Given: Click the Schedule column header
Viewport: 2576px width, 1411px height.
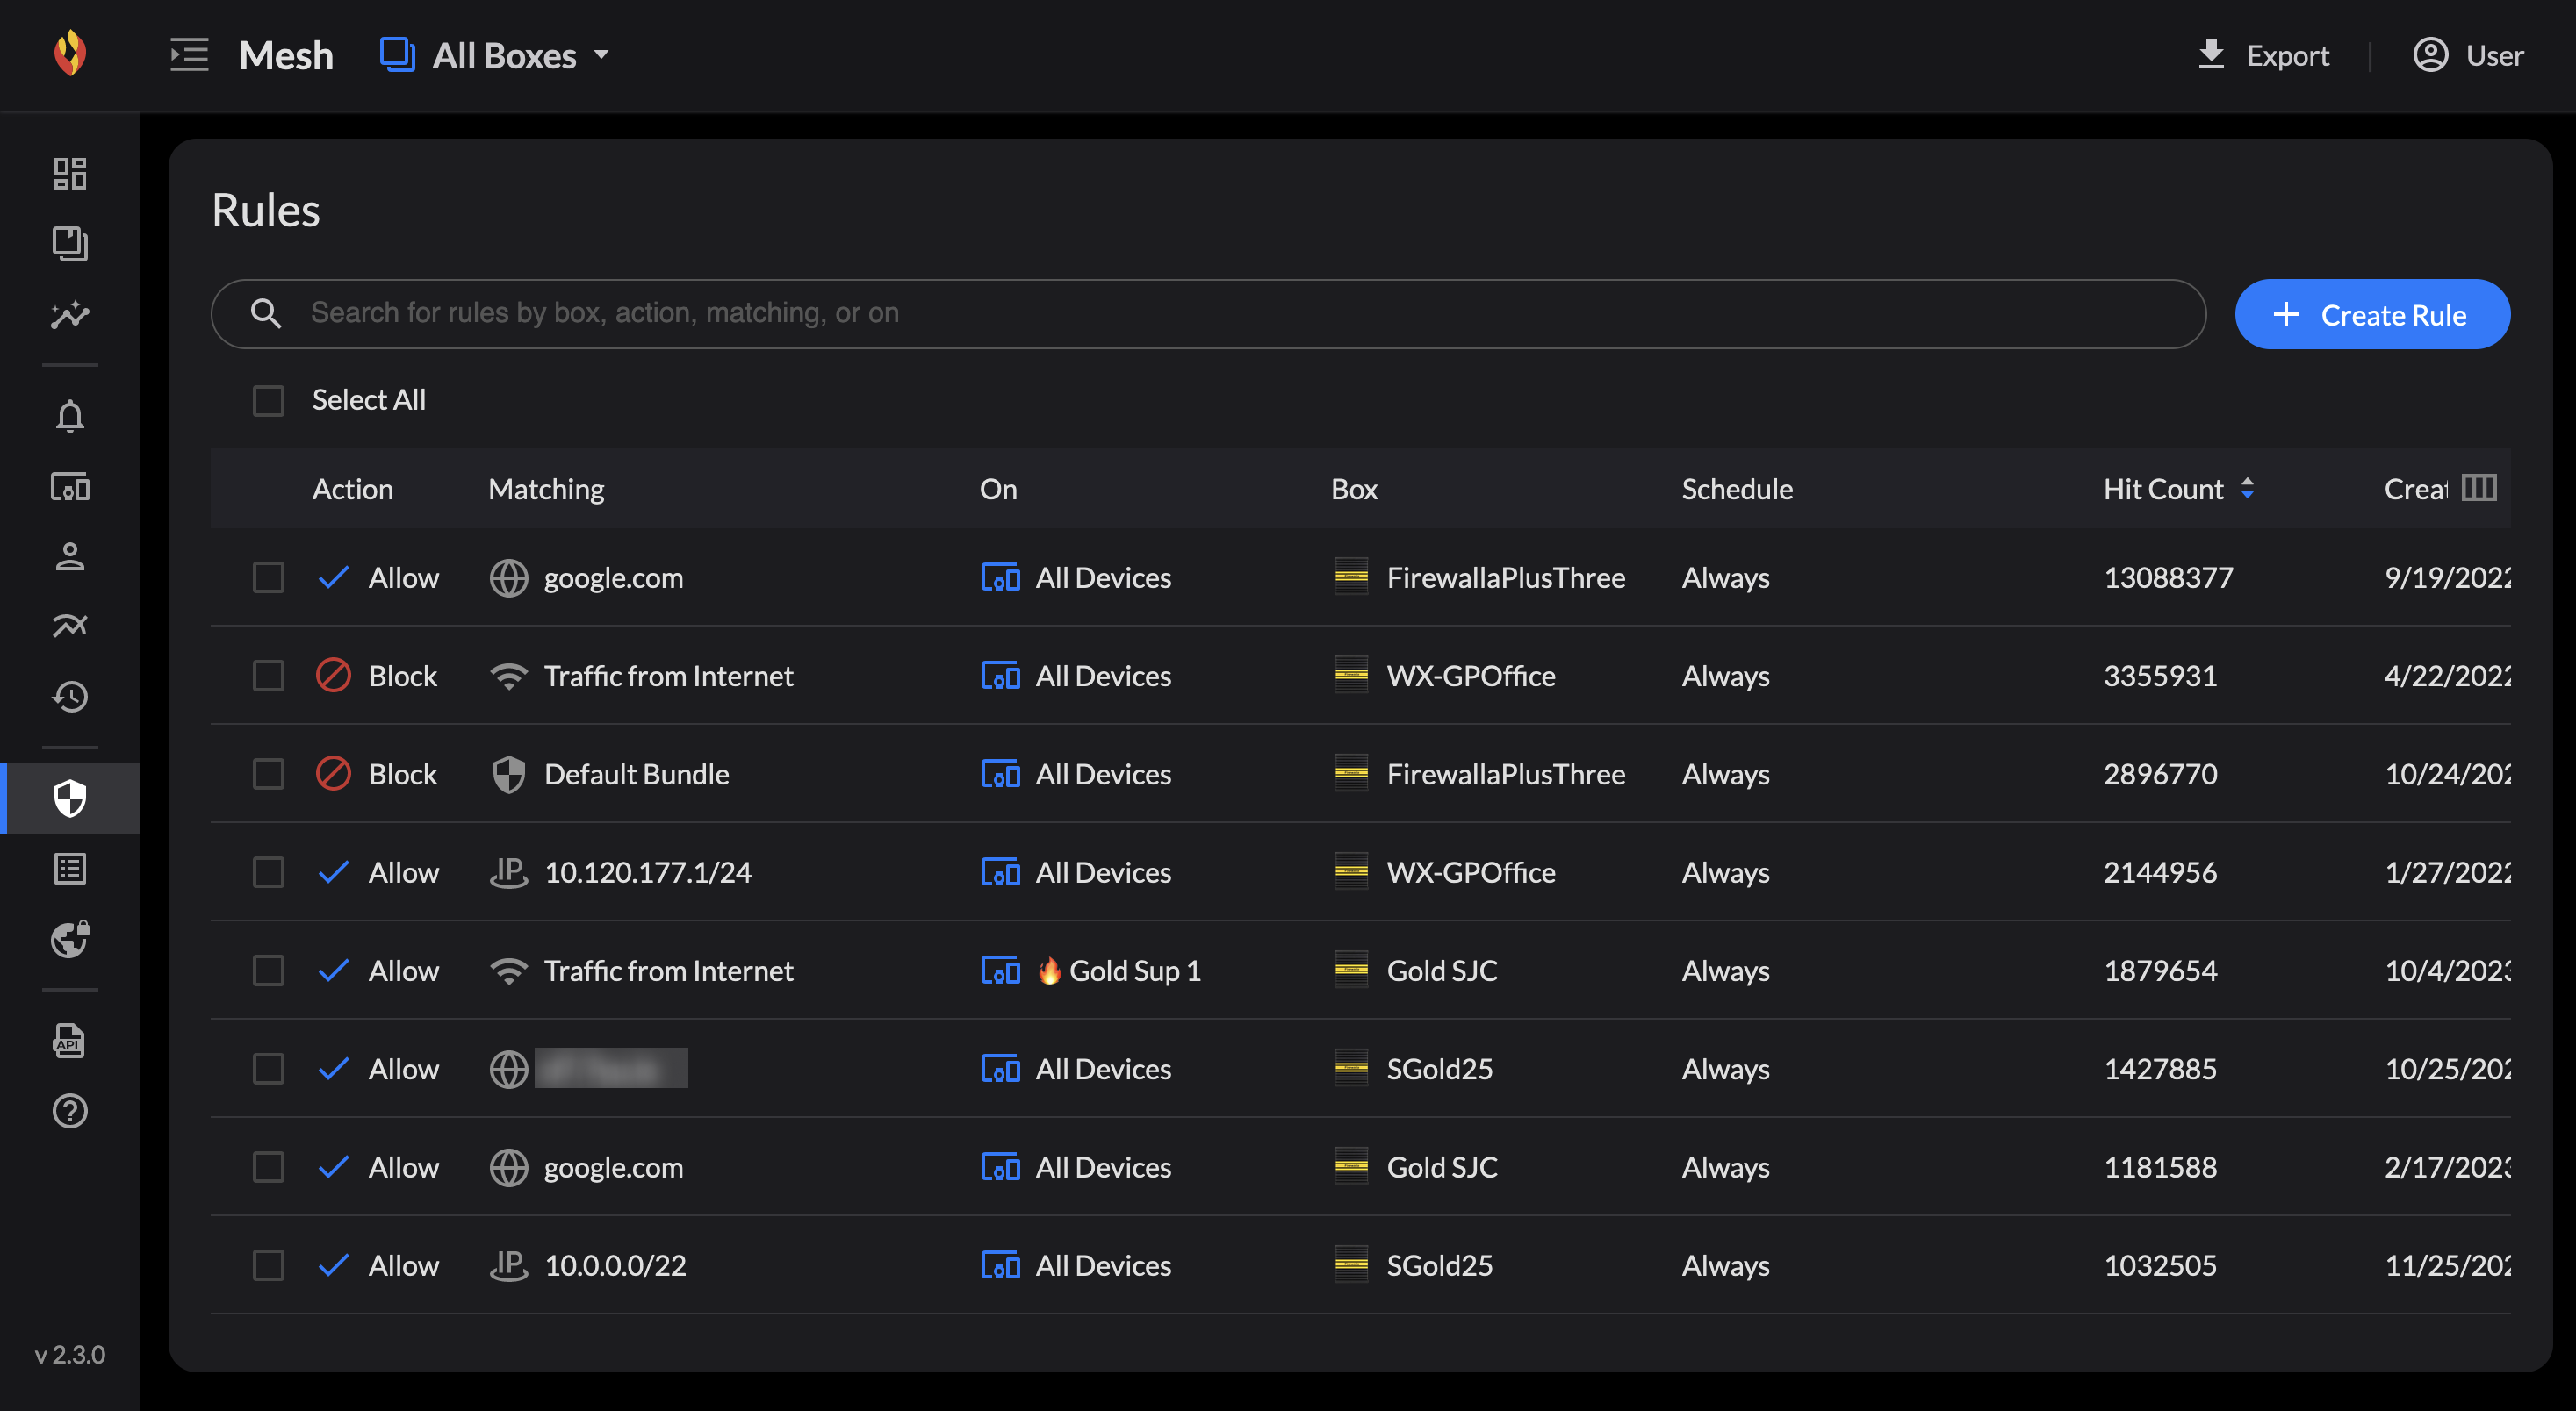Looking at the screenshot, I should coord(1737,489).
